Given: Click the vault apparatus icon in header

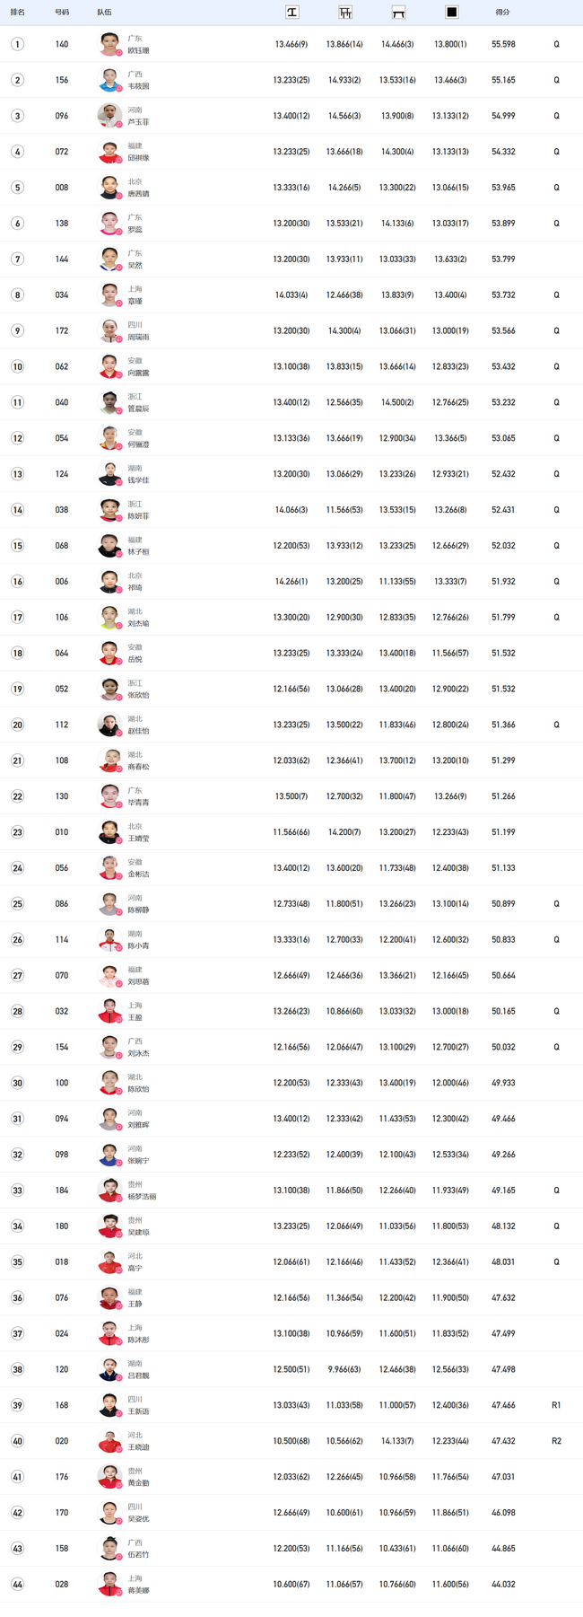Looking at the screenshot, I should coord(291,13).
